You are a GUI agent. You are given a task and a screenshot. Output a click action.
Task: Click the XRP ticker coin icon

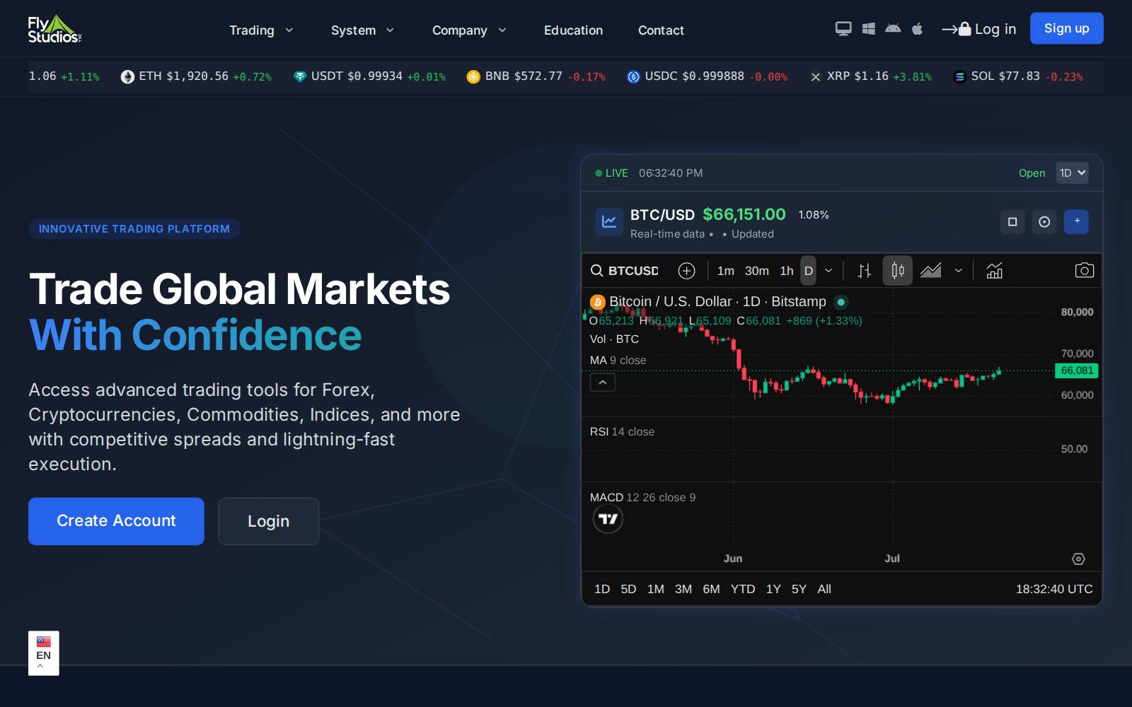[x=816, y=76]
